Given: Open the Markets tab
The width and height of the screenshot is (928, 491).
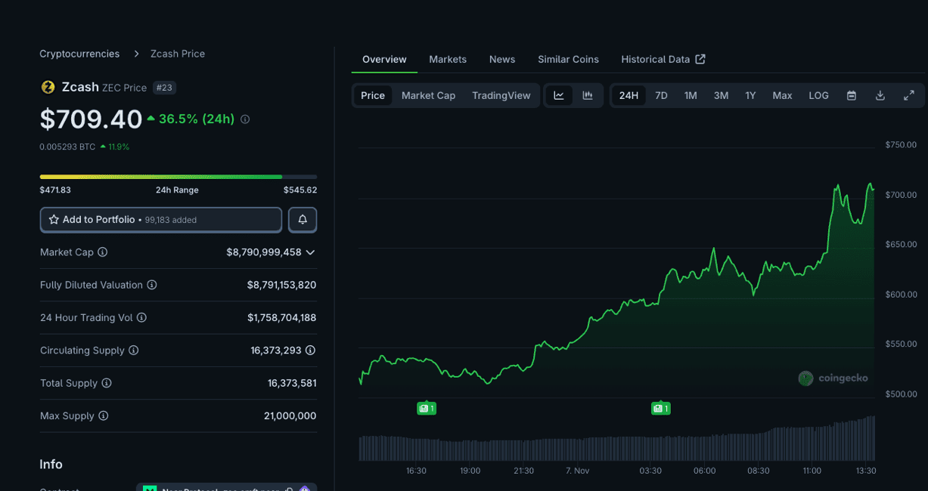Looking at the screenshot, I should click(448, 59).
